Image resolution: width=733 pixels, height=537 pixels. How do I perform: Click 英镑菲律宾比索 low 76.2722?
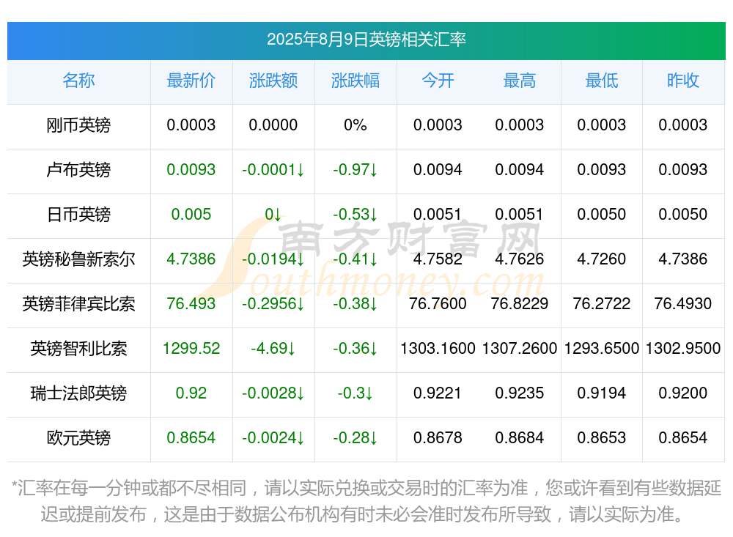point(602,304)
